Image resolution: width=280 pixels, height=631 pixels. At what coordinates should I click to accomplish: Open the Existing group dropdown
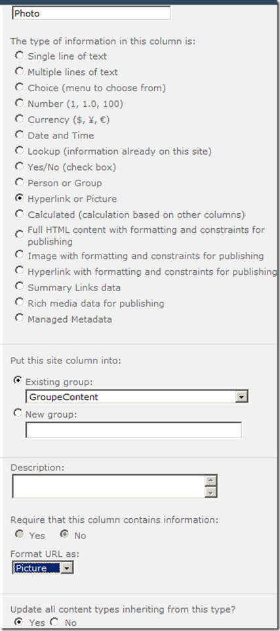(137, 397)
